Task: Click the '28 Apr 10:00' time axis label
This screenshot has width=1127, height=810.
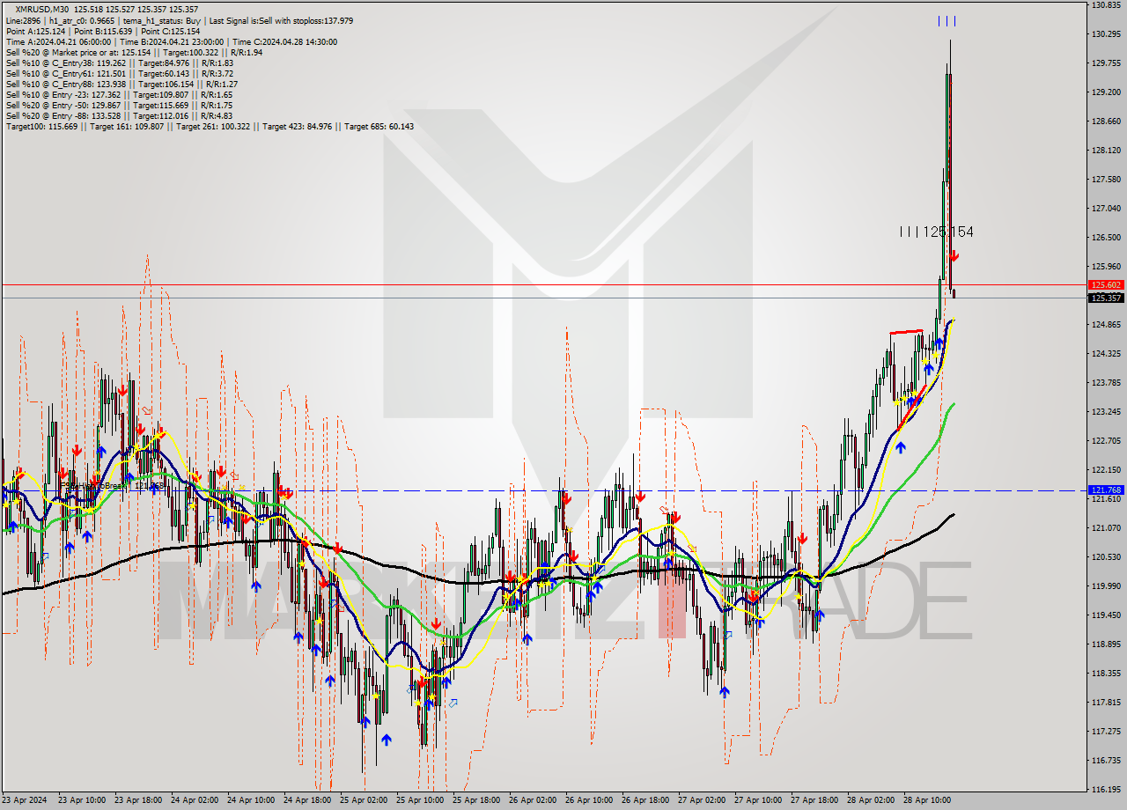Action: (x=927, y=800)
